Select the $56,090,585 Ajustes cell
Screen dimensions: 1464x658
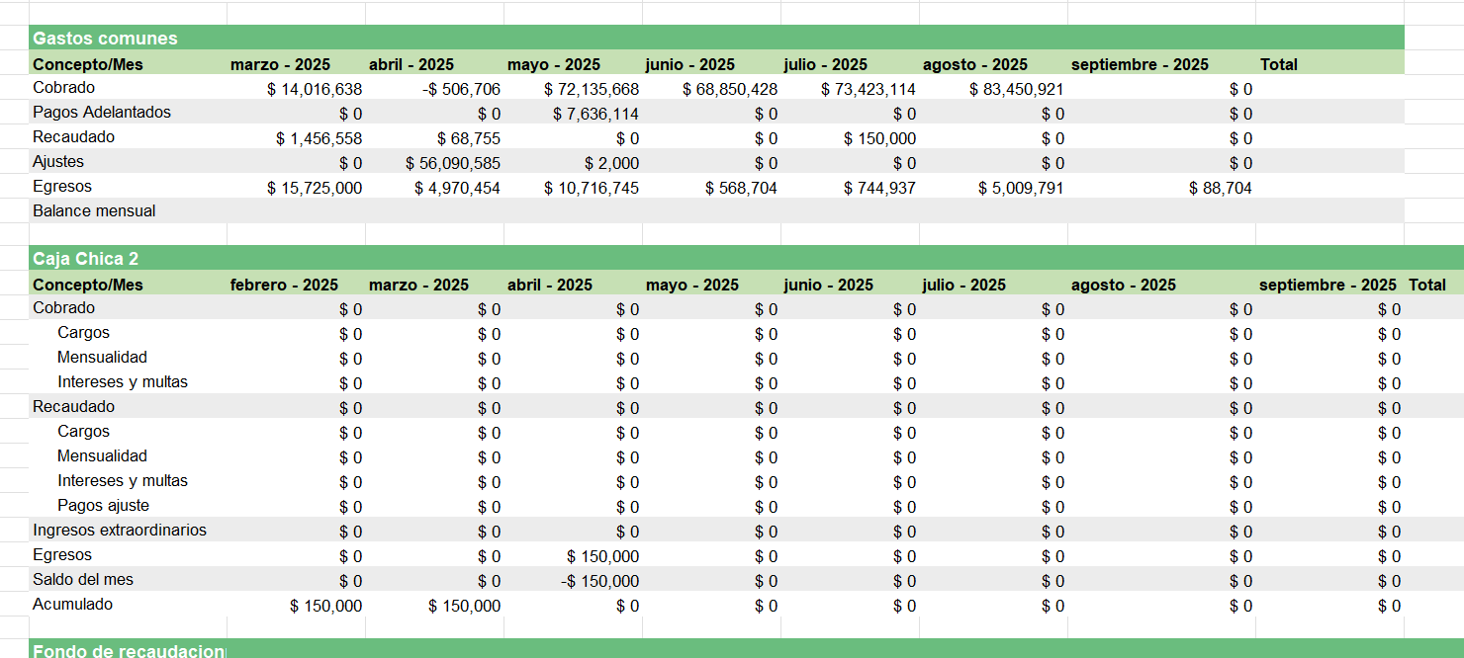[453, 163]
